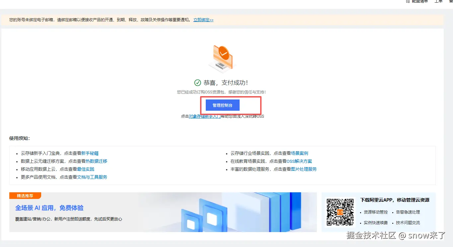The height and width of the screenshot is (247, 453).
Task: Click the 下载阿里云APP heading
Action: click(395, 200)
